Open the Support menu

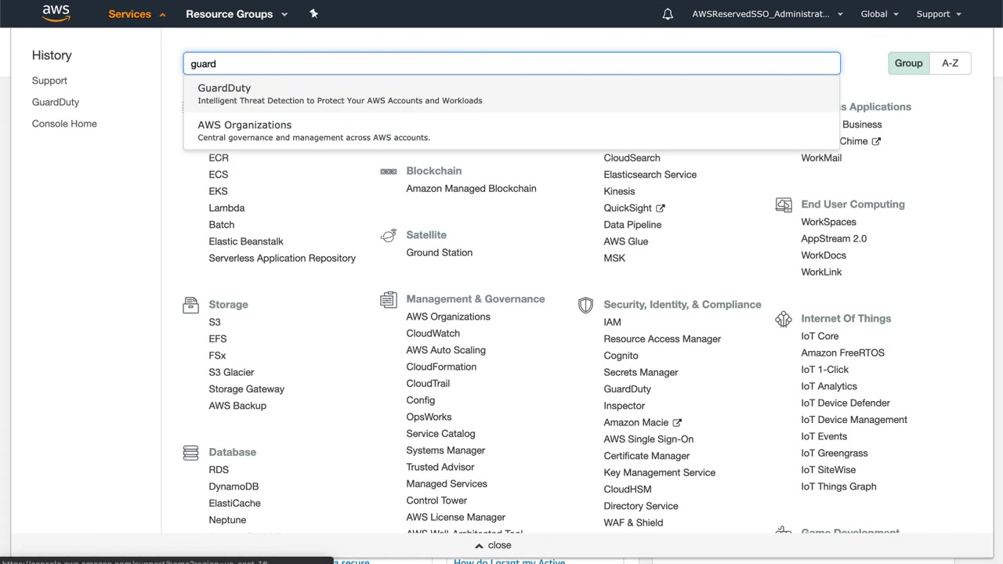(x=938, y=14)
